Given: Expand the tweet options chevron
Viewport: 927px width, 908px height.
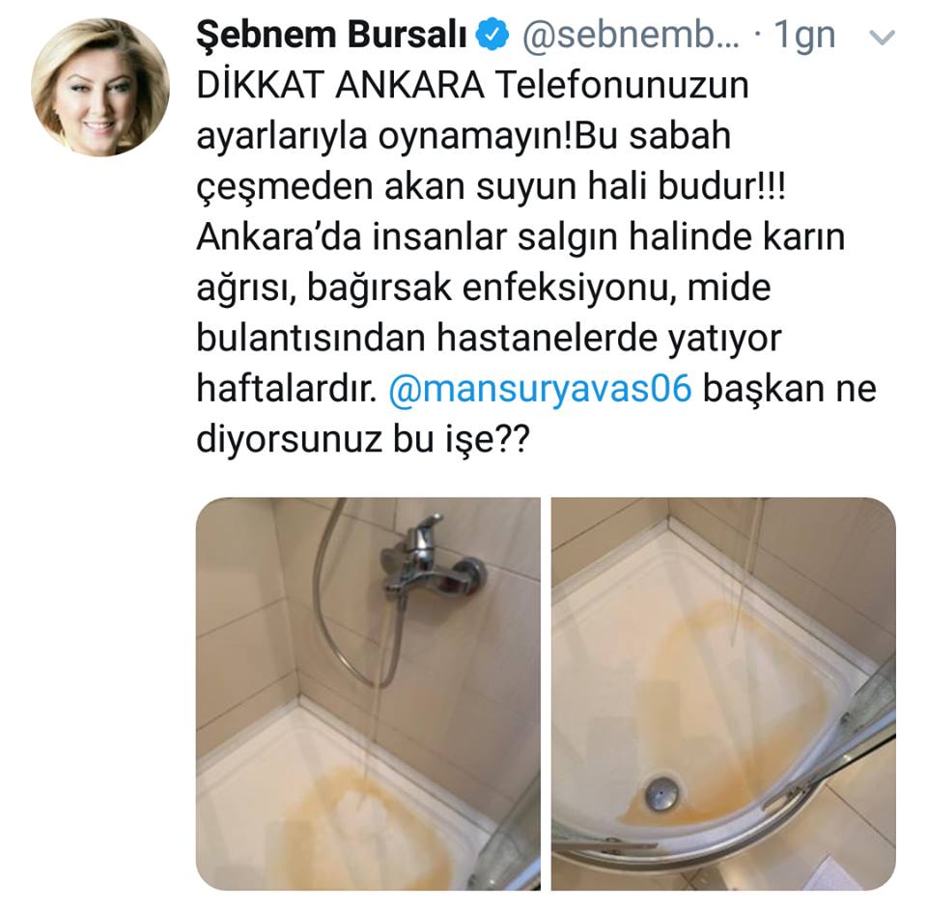Looking at the screenshot, I should pos(882,38).
